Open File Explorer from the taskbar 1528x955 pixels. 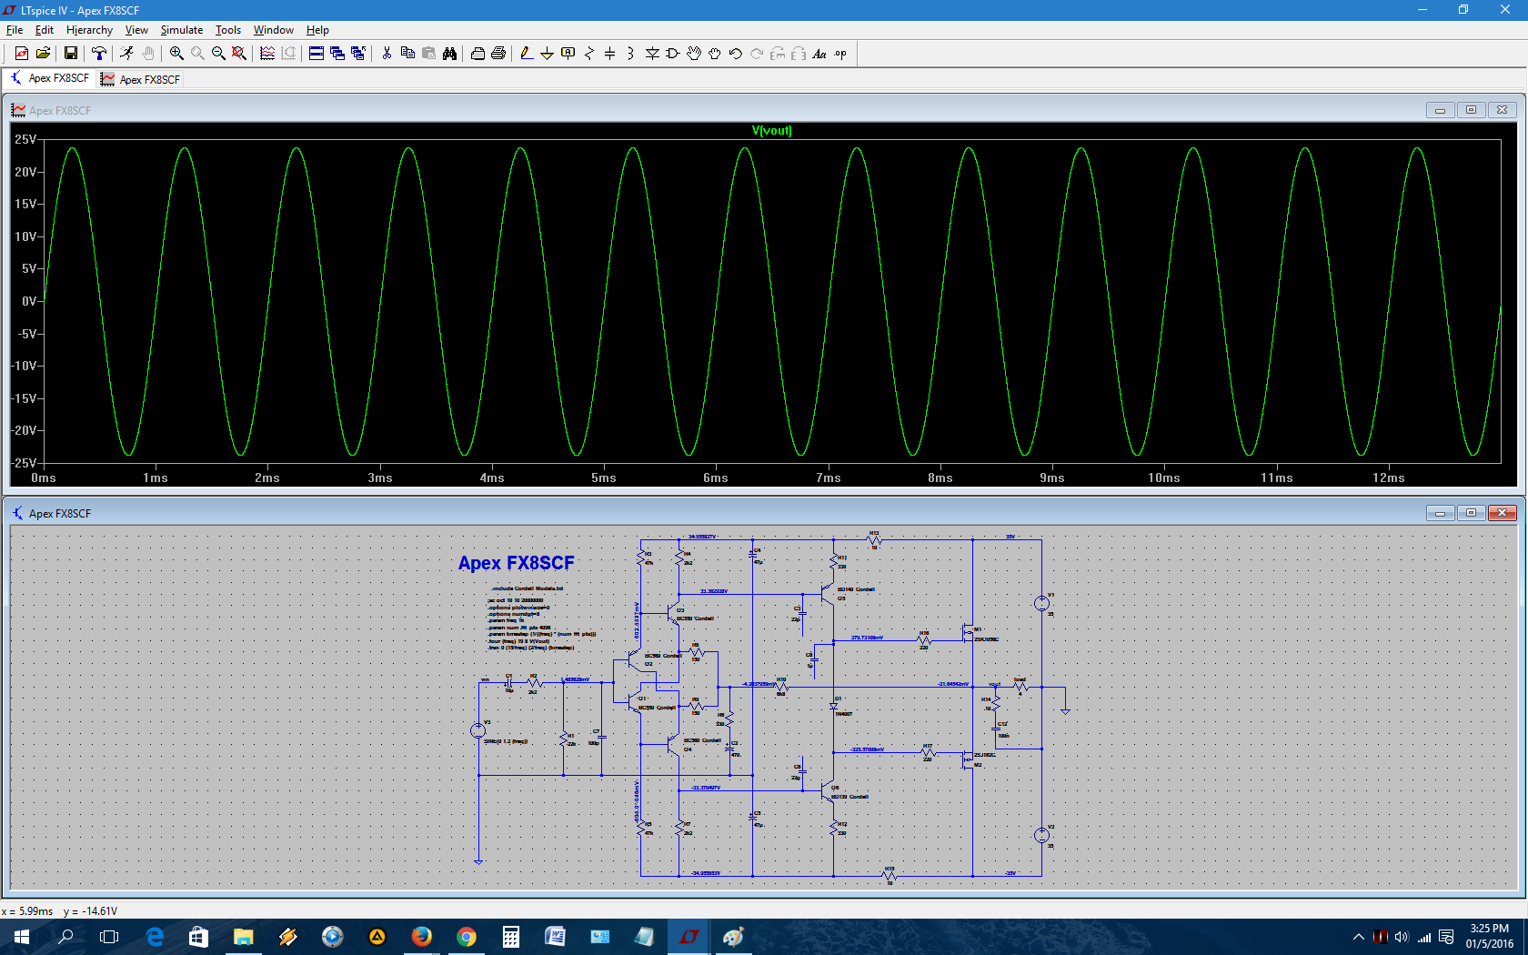[243, 936]
